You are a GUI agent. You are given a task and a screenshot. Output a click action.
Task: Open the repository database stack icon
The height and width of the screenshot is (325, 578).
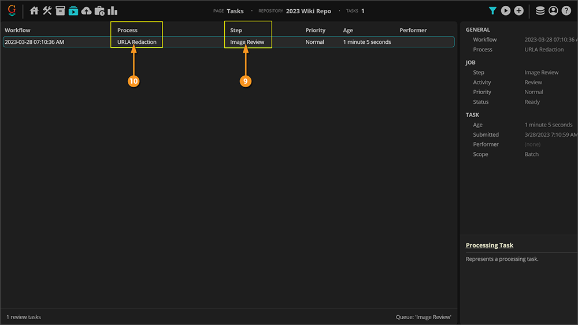[x=540, y=10]
